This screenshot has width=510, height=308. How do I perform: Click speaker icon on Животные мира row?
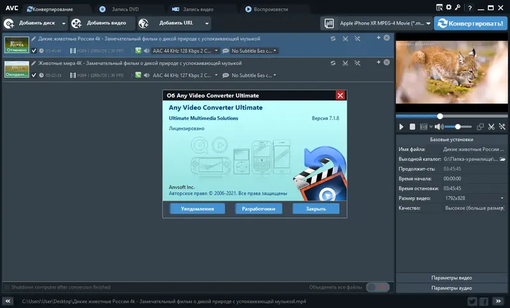147,75
